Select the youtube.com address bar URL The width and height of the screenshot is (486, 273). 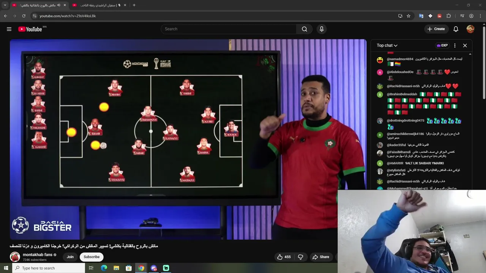point(68,16)
